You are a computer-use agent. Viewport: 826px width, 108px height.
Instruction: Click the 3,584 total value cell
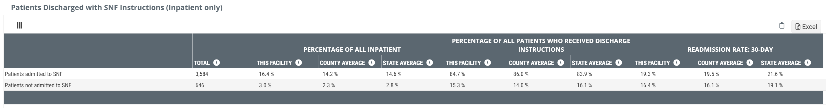[202, 74]
